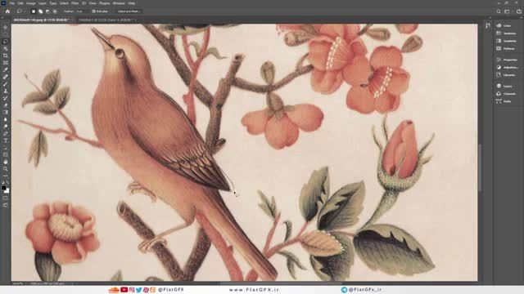
Task: Open the Edit menu
Action: tap(20, 3)
